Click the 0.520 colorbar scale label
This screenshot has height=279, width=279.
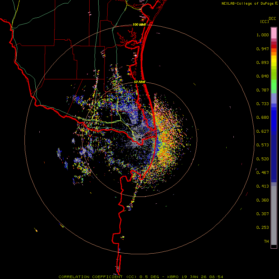(263, 159)
